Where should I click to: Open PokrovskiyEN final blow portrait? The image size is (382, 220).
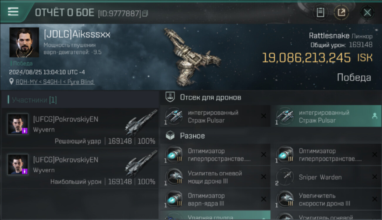click(18, 124)
